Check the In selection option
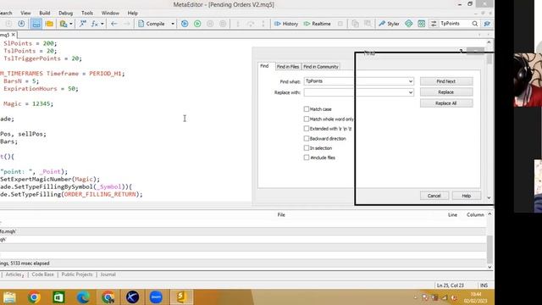This screenshot has height=305, width=542. coord(307,148)
